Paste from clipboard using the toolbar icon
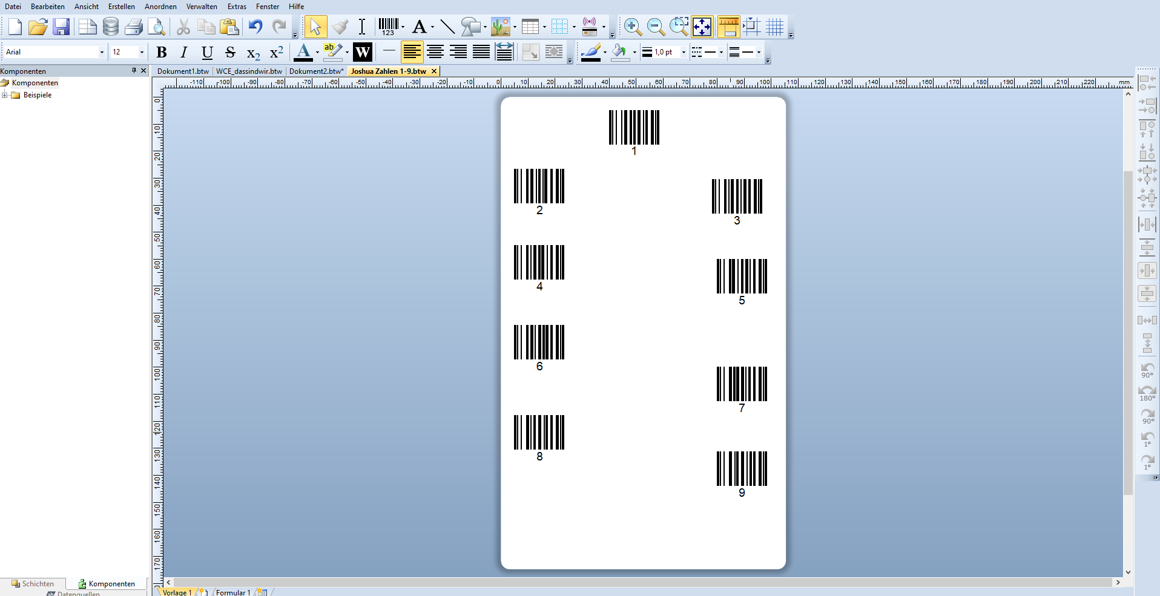The height and width of the screenshot is (596, 1160). 229,27
